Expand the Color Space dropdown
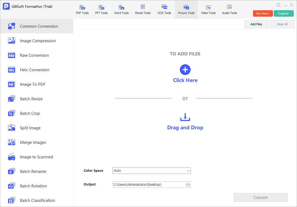This screenshot has height=207, width=297. tap(151, 171)
